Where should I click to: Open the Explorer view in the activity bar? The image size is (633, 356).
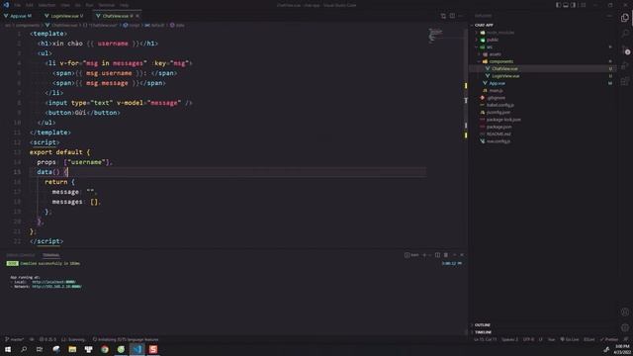pos(625,18)
